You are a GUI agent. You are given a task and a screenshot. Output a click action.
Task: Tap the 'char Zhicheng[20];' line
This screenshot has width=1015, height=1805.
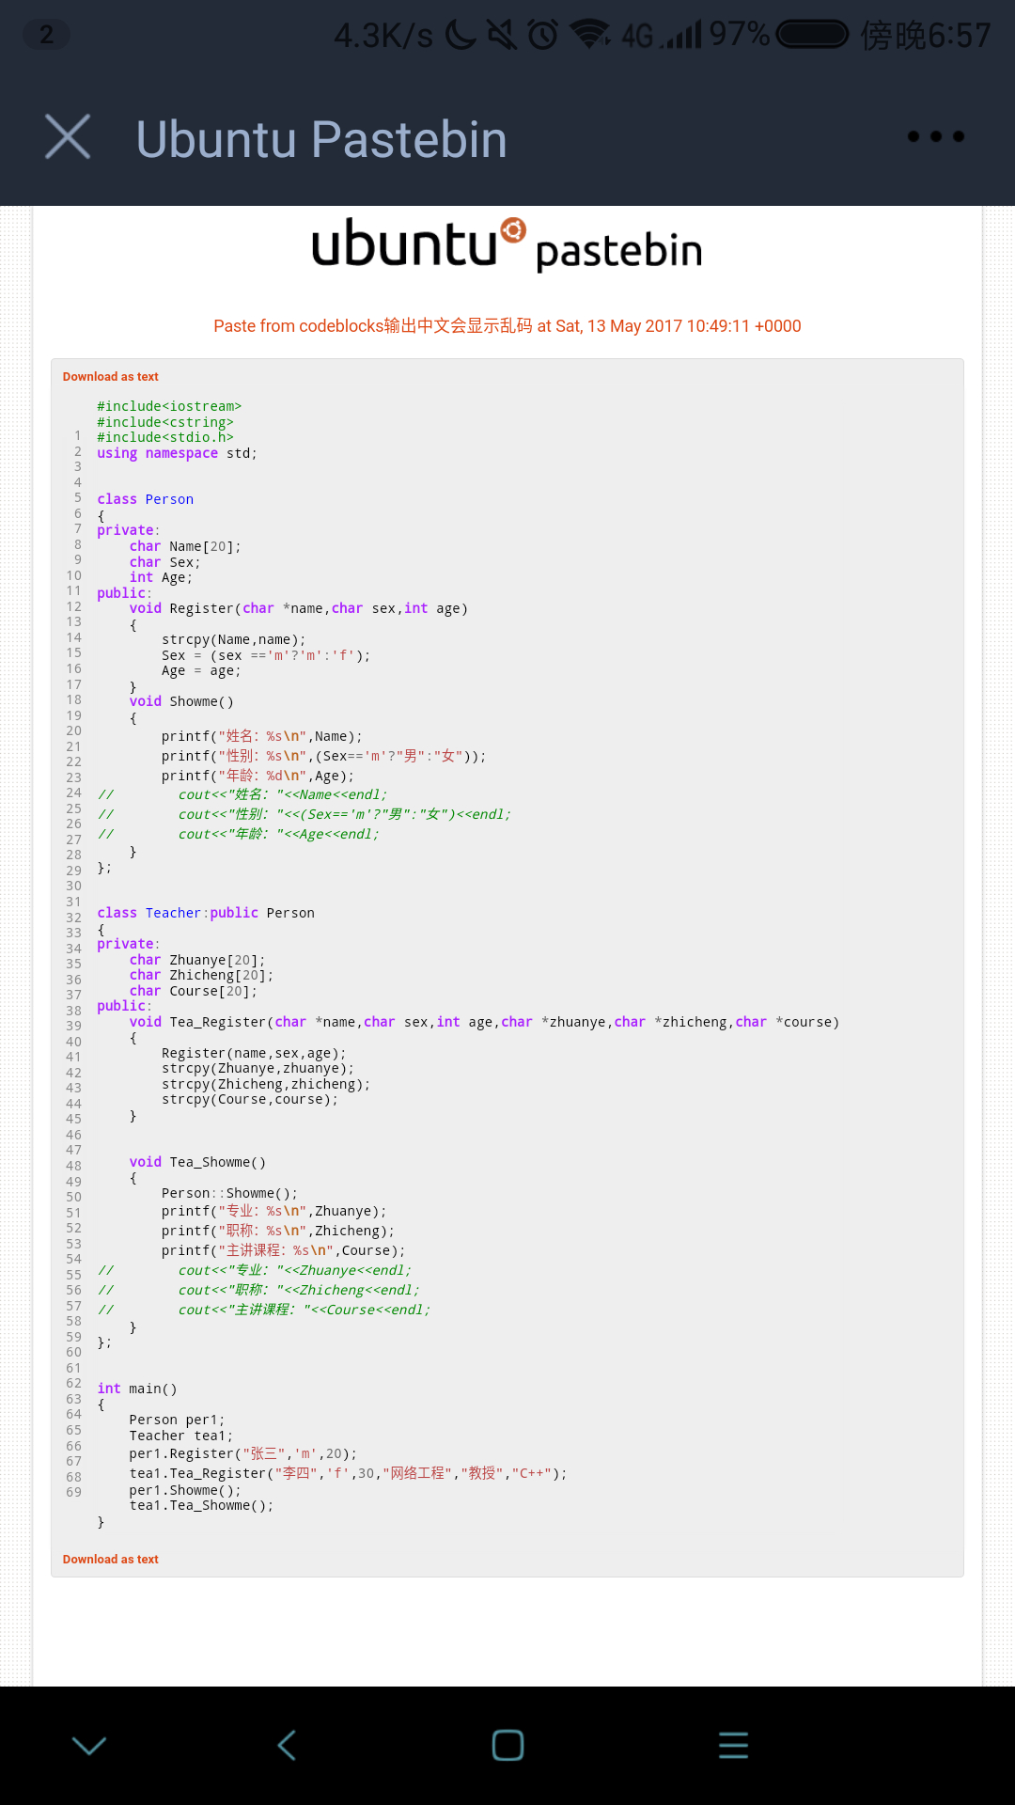coord(201,975)
